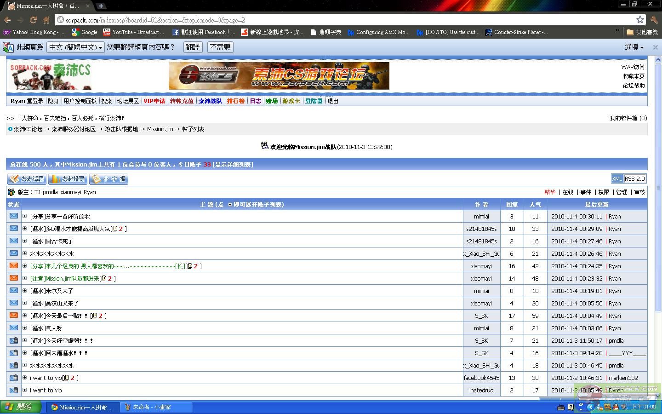Image resolution: width=662 pixels, height=414 pixels.
Task: Click the 翻譯 translate button
Action: tap(193, 47)
